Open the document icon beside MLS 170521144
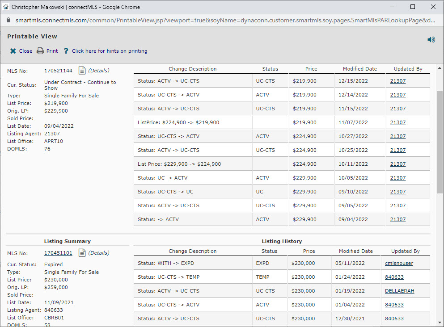444x327 pixels. pyautogui.click(x=82, y=71)
